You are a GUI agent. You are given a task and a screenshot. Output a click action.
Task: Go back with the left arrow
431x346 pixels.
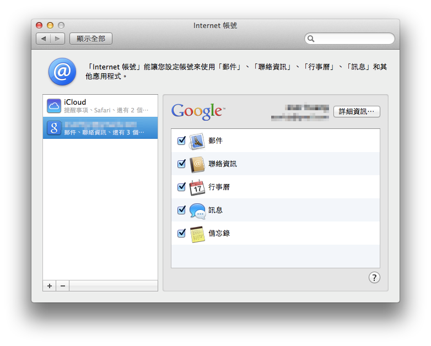44,39
